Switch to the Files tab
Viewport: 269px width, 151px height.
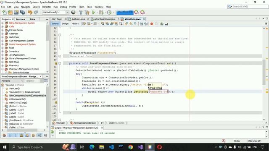click(33, 19)
